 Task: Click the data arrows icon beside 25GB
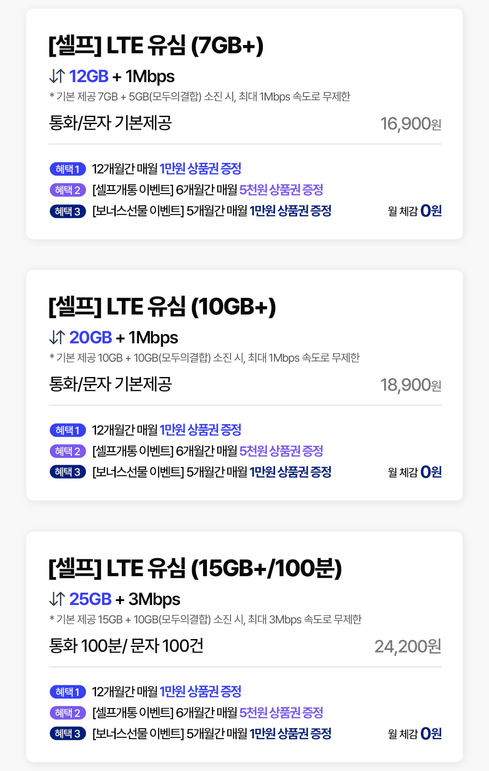(57, 599)
